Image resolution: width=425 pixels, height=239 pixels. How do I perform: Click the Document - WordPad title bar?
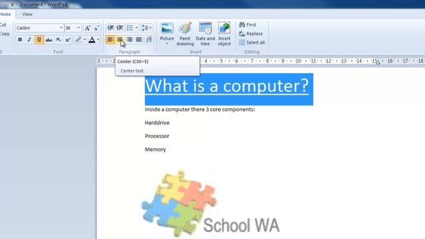[x=43, y=5]
